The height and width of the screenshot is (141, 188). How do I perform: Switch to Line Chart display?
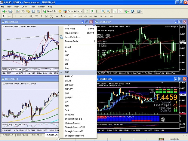pos(97,11)
